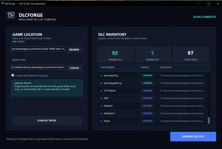Click ORIGINAL badge on patchday9ng row
Viewport: 222px width, 149px height.
147,76
